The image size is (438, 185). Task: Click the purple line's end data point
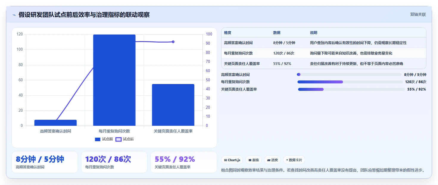pyautogui.click(x=173, y=42)
